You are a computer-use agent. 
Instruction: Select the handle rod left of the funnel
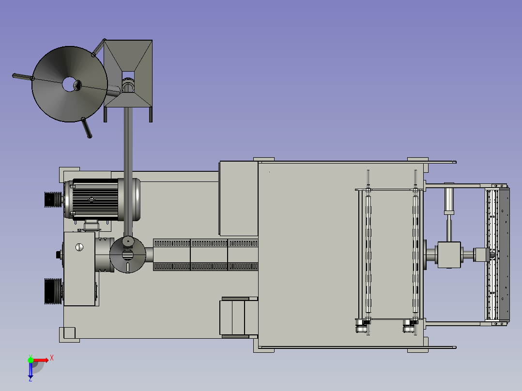[23, 77]
